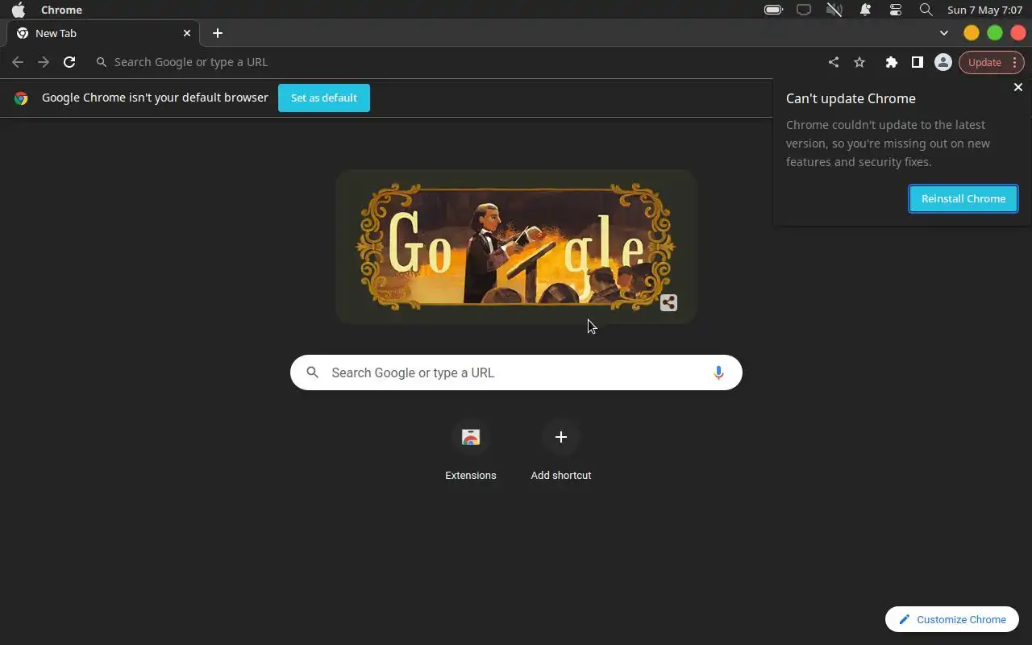Open the profile avatar menu
Screen dimensions: 1032x645
click(x=943, y=62)
